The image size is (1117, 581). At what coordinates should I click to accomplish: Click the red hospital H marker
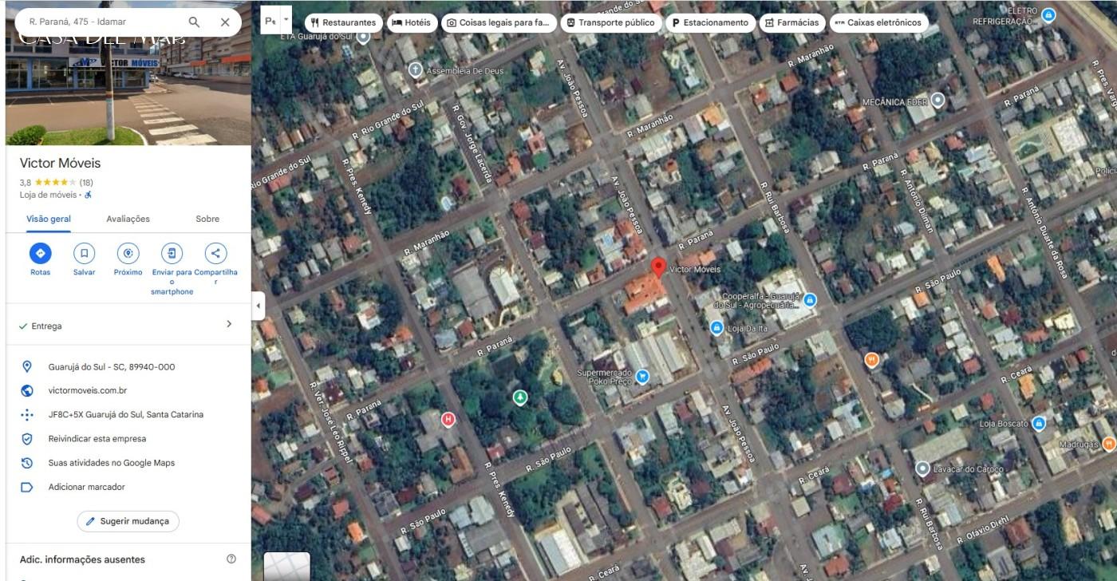pyautogui.click(x=448, y=419)
